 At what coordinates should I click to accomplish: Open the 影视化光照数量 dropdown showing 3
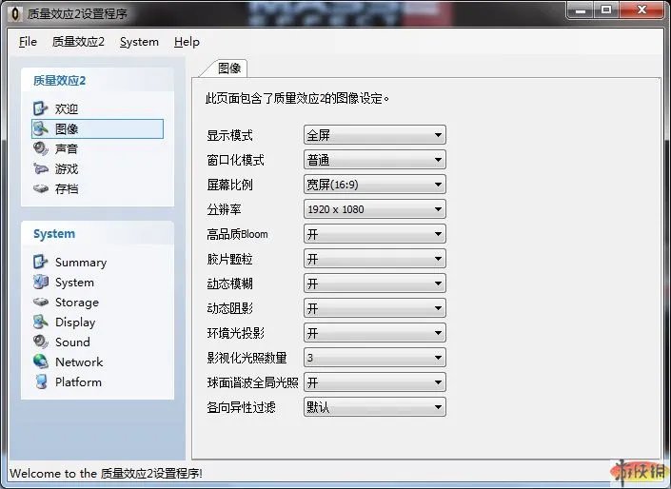pos(374,358)
